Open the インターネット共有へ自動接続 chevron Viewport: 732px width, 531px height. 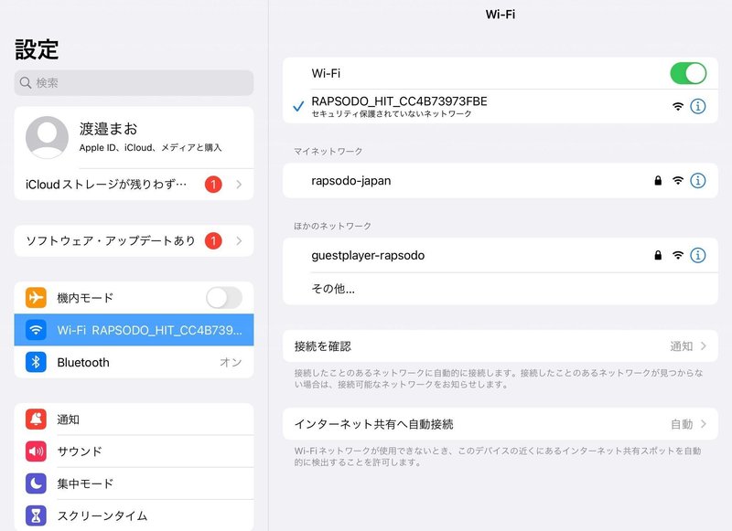(x=704, y=424)
